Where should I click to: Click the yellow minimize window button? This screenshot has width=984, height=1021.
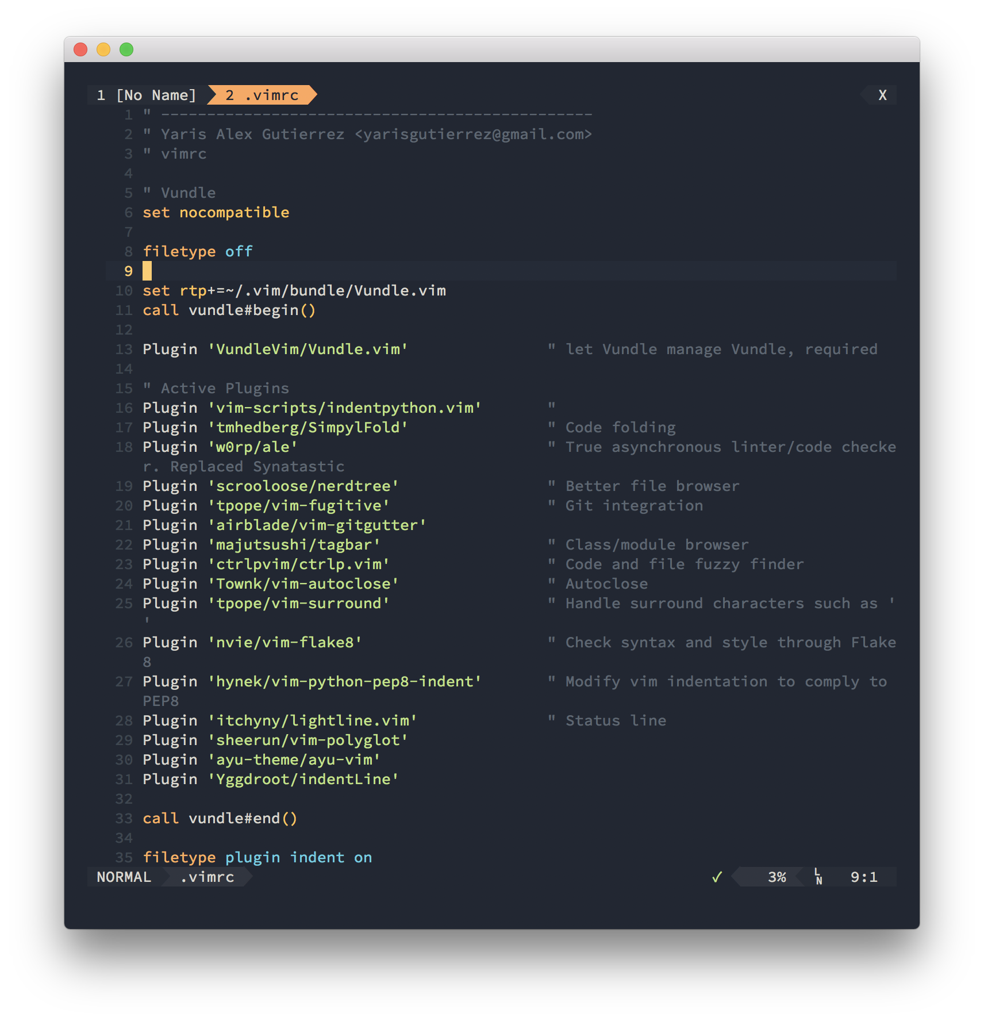(x=103, y=49)
